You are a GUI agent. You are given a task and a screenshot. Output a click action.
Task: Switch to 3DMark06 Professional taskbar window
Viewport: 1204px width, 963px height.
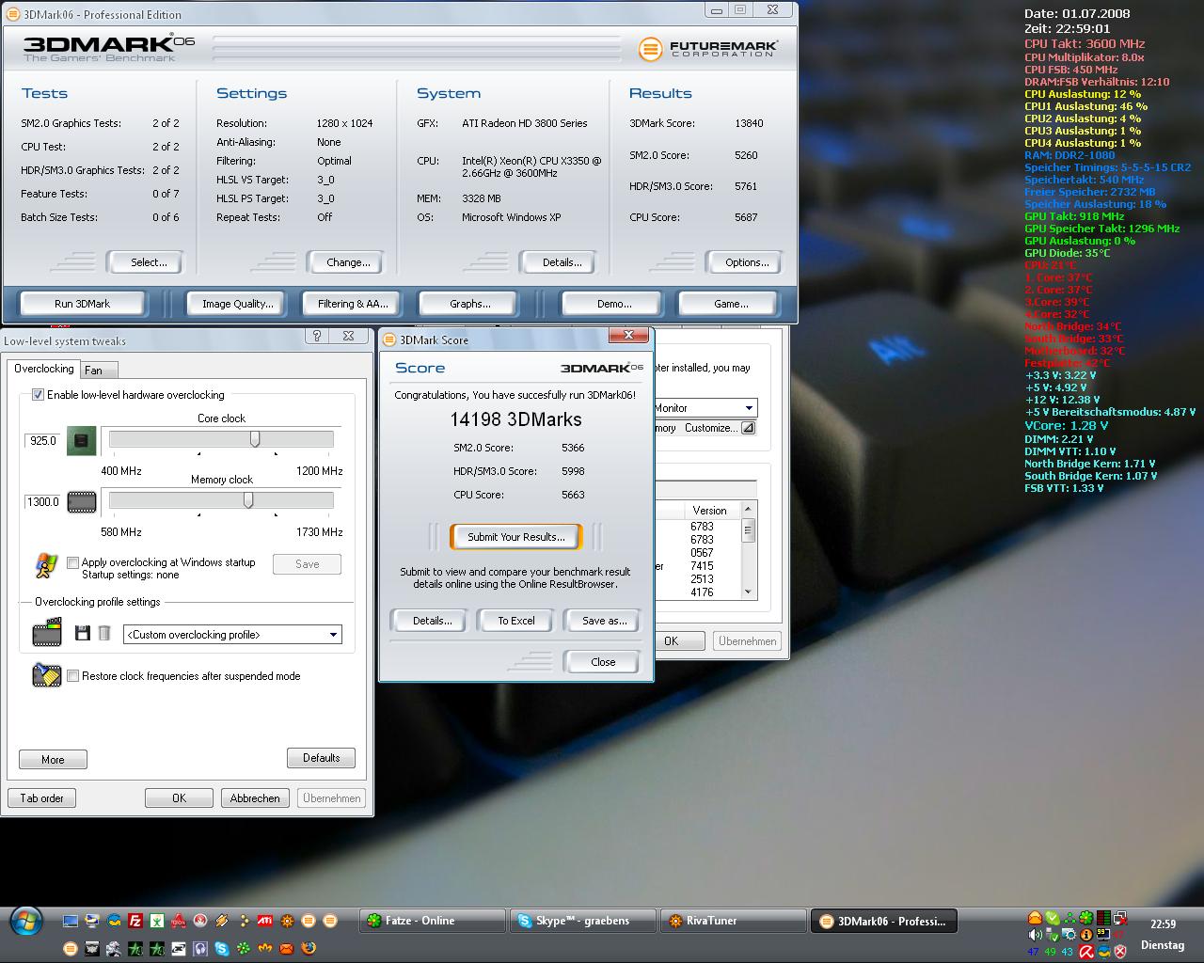[x=884, y=921]
